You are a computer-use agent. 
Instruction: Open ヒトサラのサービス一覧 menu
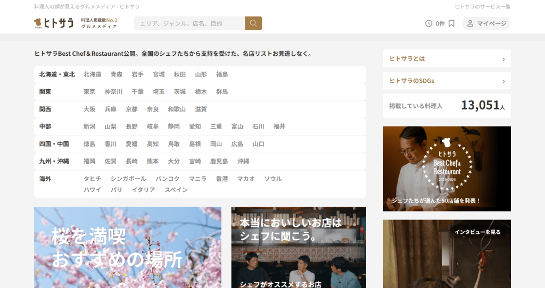482,6
